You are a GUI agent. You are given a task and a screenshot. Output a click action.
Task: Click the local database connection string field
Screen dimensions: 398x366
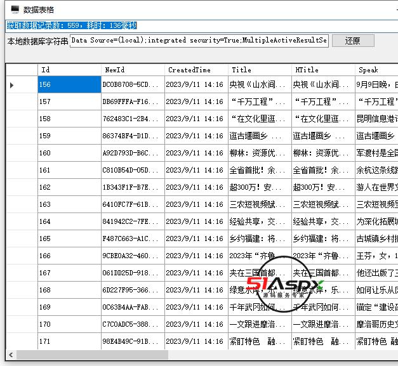pos(199,41)
